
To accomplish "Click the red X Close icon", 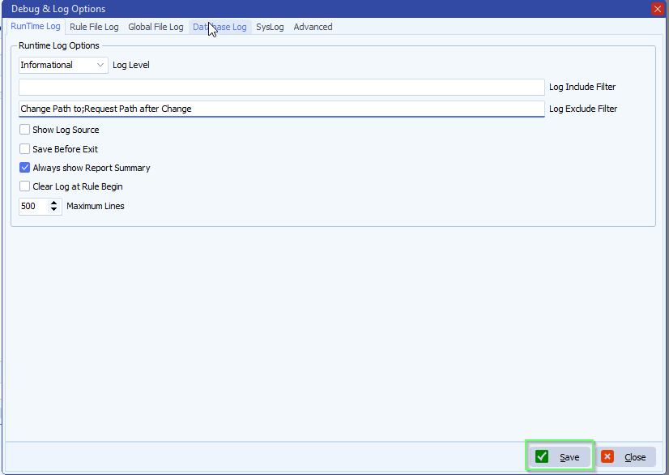I will pos(607,457).
